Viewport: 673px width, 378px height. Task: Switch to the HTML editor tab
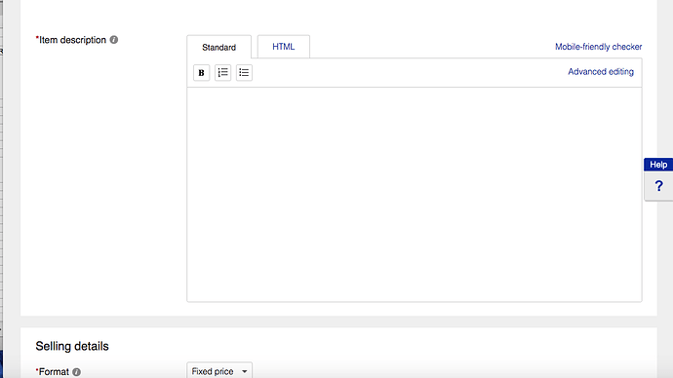[x=283, y=47]
